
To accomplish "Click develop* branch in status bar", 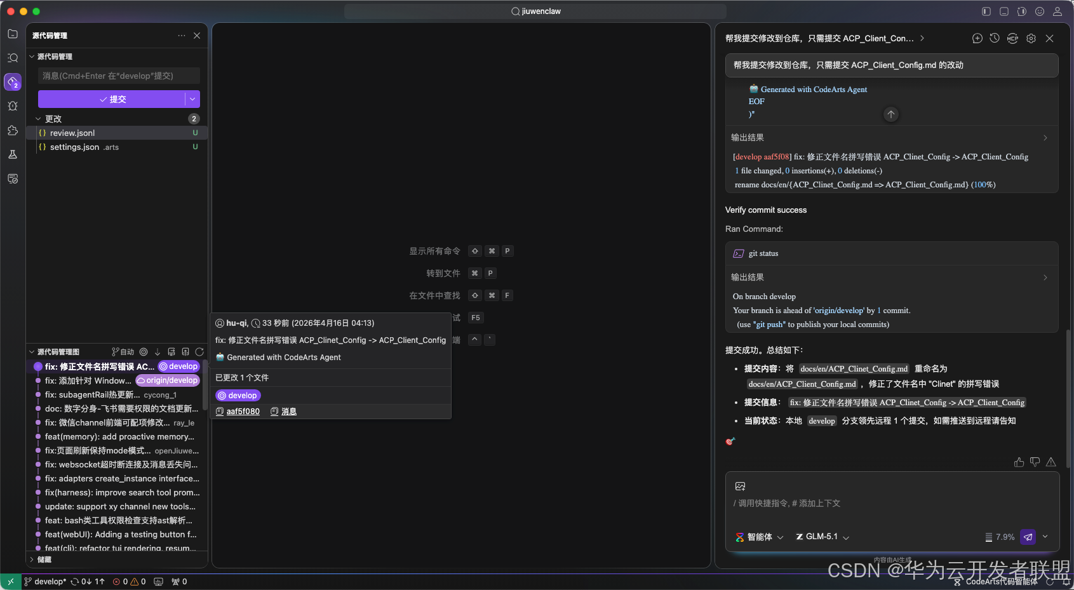I will [x=45, y=582].
